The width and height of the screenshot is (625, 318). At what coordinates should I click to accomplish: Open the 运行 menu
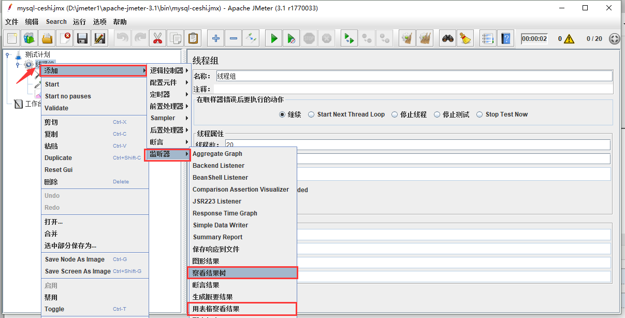pos(79,22)
